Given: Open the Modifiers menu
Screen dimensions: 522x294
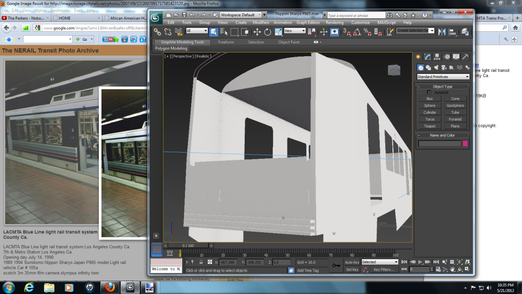Looking at the screenshot, I should click(x=260, y=22).
